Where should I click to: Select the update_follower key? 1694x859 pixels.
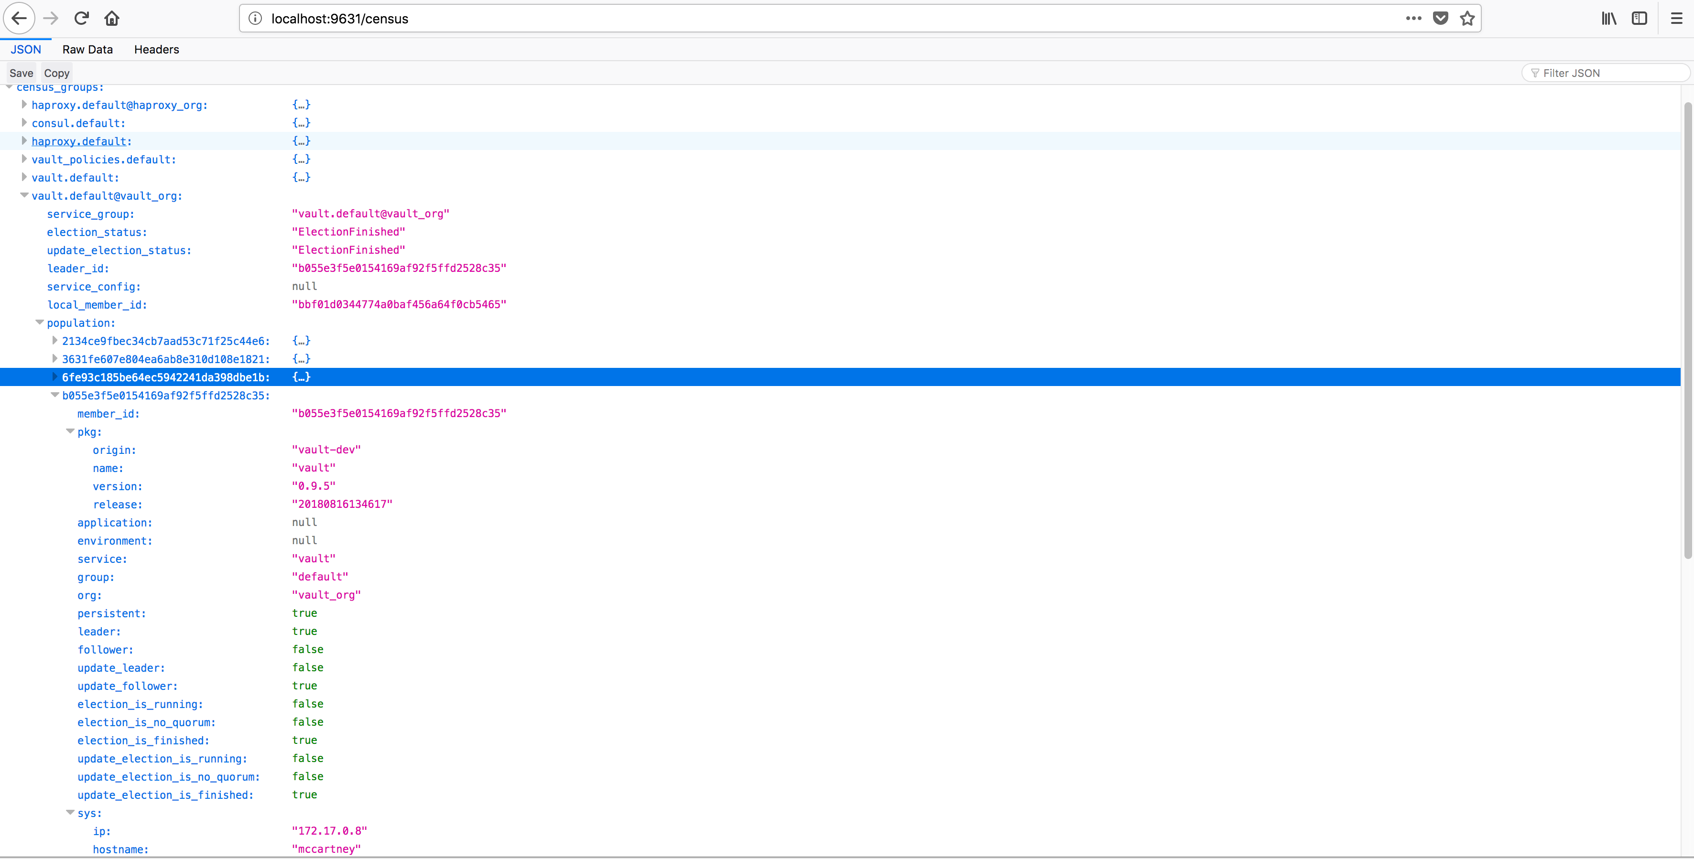[x=128, y=686]
